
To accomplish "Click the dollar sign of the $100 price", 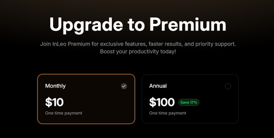I will [x=153, y=102].
